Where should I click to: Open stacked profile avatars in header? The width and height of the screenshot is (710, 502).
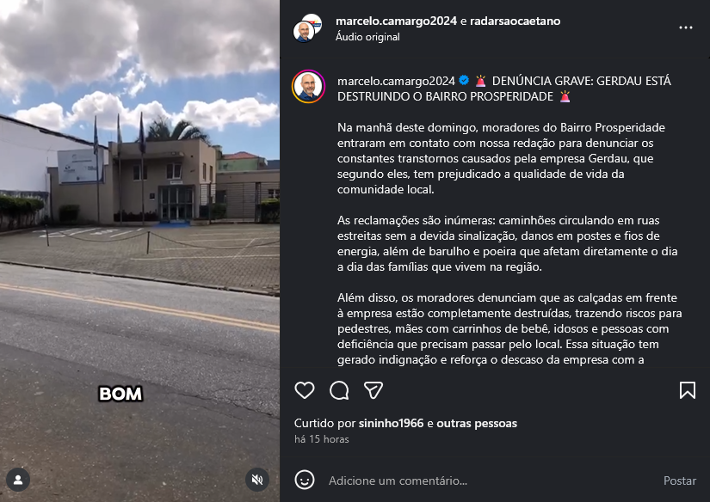pyautogui.click(x=307, y=28)
